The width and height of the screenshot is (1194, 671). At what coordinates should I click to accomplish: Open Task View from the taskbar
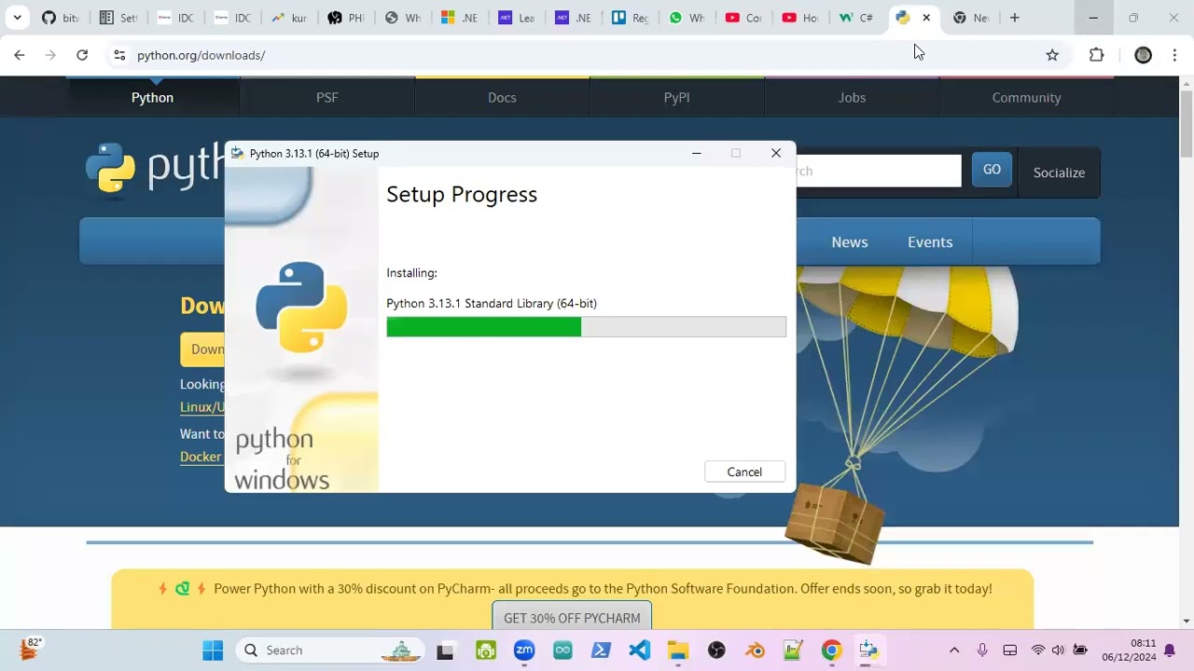point(445,650)
